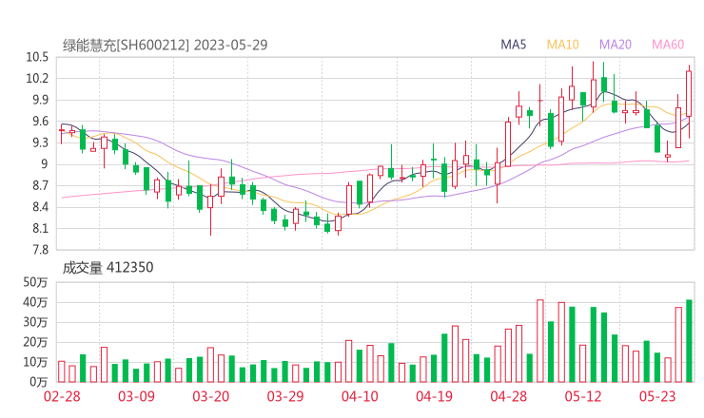Screen dimensions: 704x418
Task: Click the 50万 volume axis label
Action: click(x=35, y=282)
